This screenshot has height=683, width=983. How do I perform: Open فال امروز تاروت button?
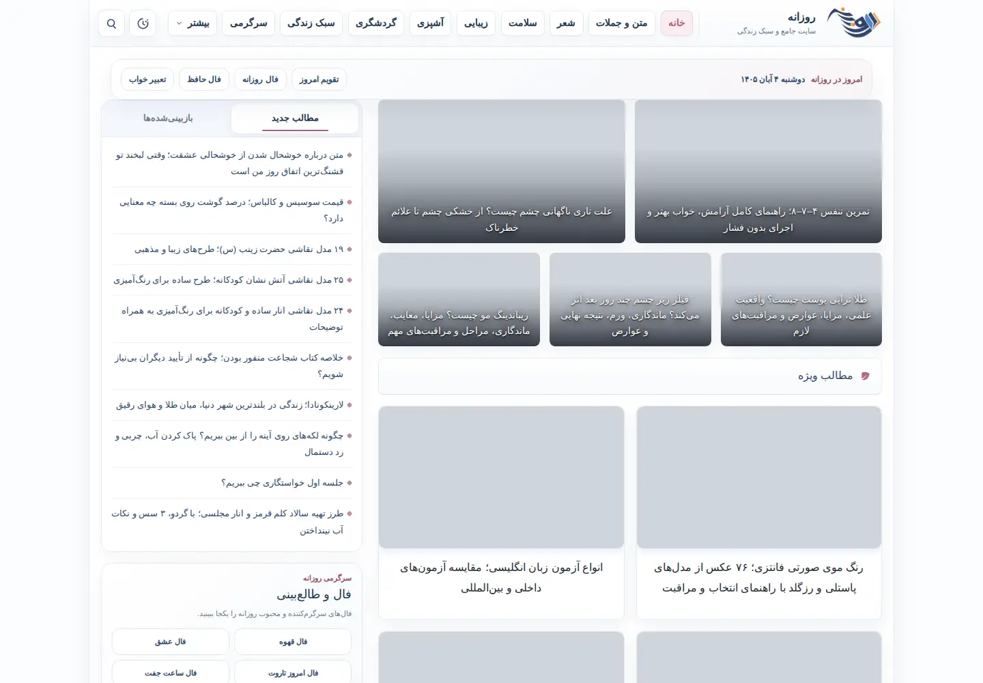coord(293,673)
